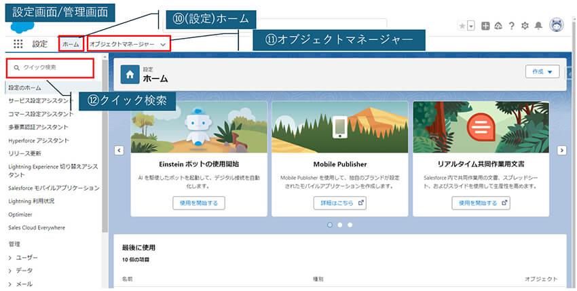This screenshot has height=291, width=577.
Task: Click the Mobile Publisher illustration
Action: tap(340, 128)
